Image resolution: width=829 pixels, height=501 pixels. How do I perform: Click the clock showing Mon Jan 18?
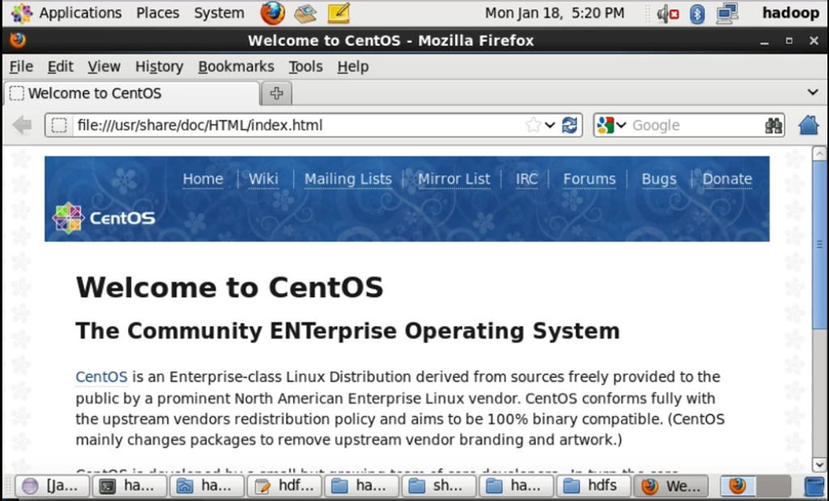555,13
